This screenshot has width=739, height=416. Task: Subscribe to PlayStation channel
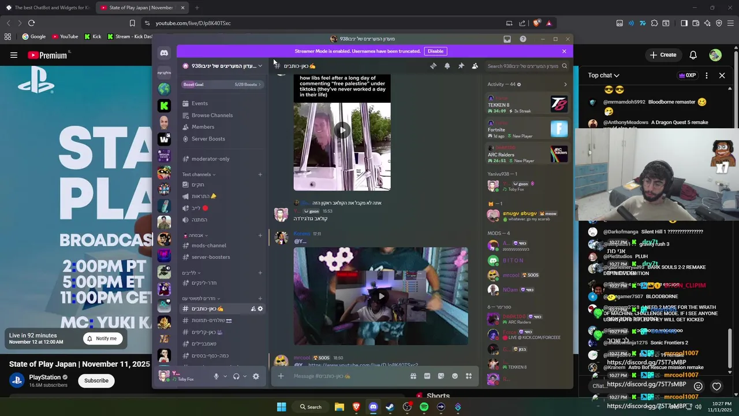(x=96, y=380)
